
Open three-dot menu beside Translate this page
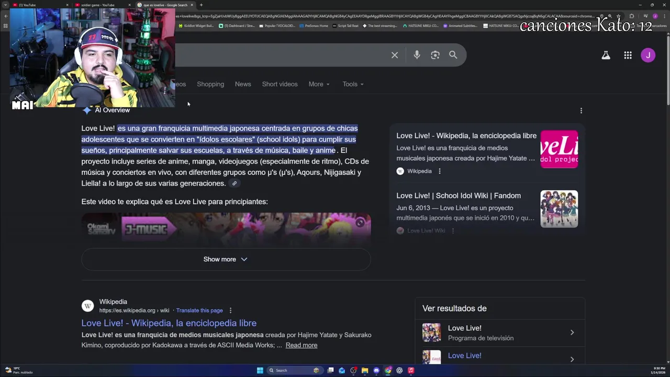coord(230,311)
